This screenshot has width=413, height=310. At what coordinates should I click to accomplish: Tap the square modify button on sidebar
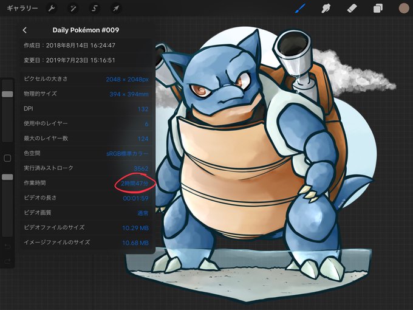coord(7,158)
